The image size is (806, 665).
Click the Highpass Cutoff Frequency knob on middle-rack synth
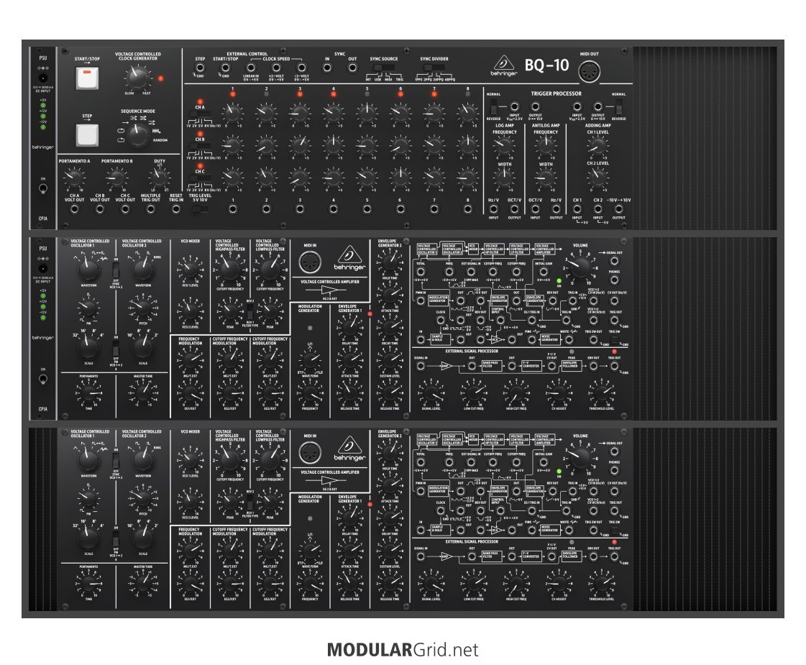coord(230,268)
